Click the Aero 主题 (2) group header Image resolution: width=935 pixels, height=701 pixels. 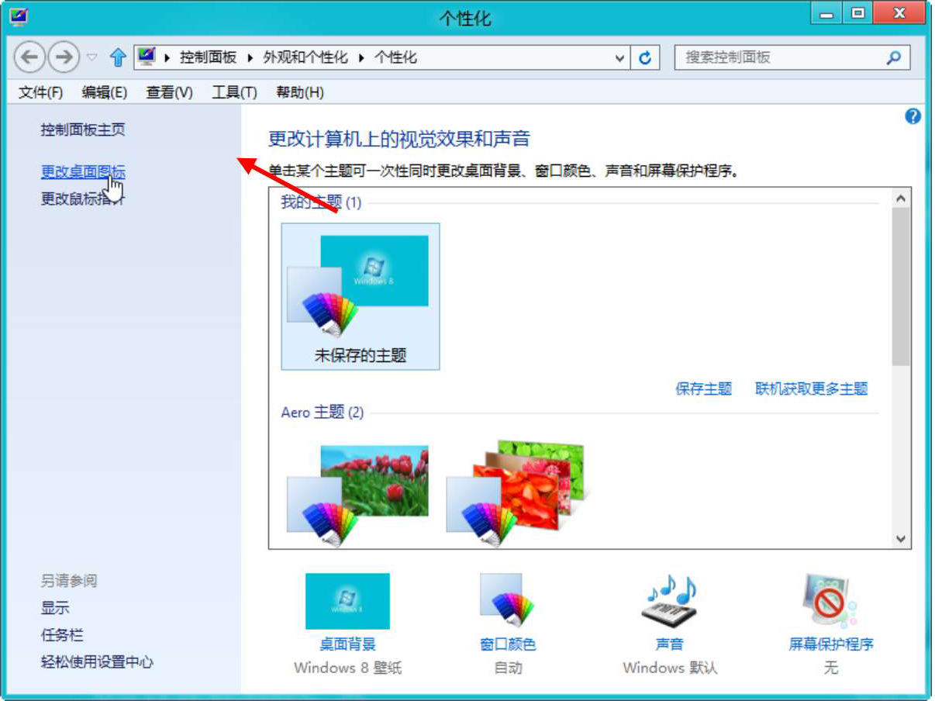(322, 412)
